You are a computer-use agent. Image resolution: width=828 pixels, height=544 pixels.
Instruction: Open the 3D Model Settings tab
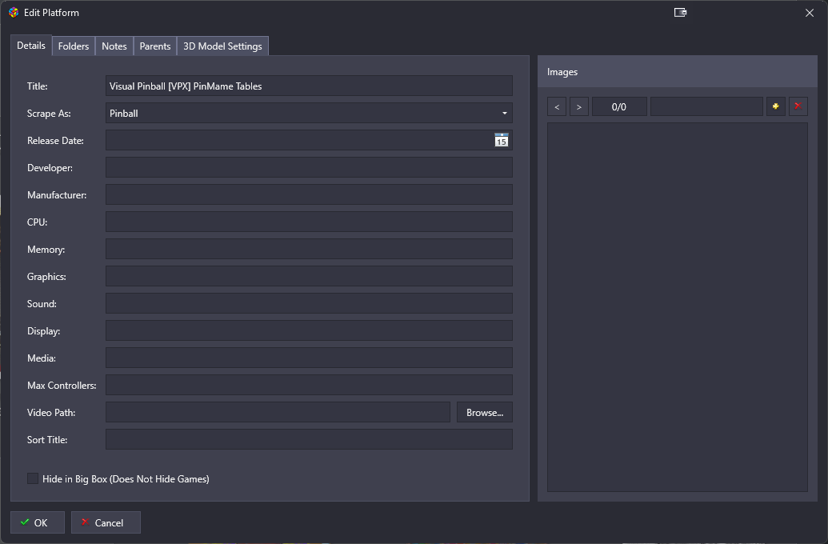coord(222,46)
